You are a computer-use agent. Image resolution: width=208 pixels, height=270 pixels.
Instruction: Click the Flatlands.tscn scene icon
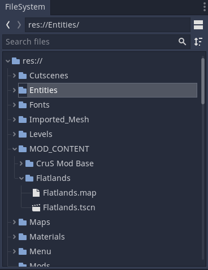coord(36,207)
